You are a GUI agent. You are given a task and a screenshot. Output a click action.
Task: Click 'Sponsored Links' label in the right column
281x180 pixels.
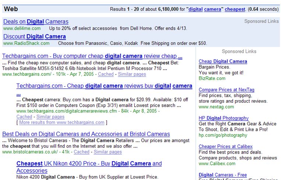tap(239, 51)
